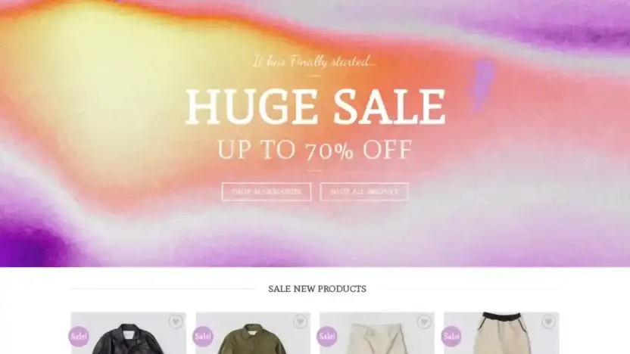
Task: Click the UP TO 70% OFF text
Action: (x=314, y=150)
